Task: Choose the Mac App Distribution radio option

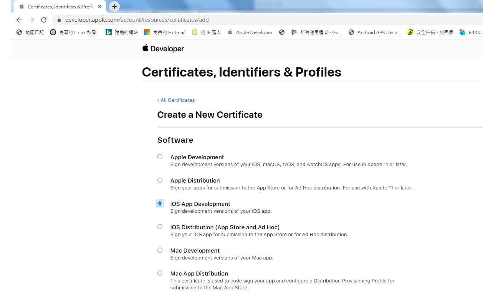Action: pyautogui.click(x=160, y=273)
